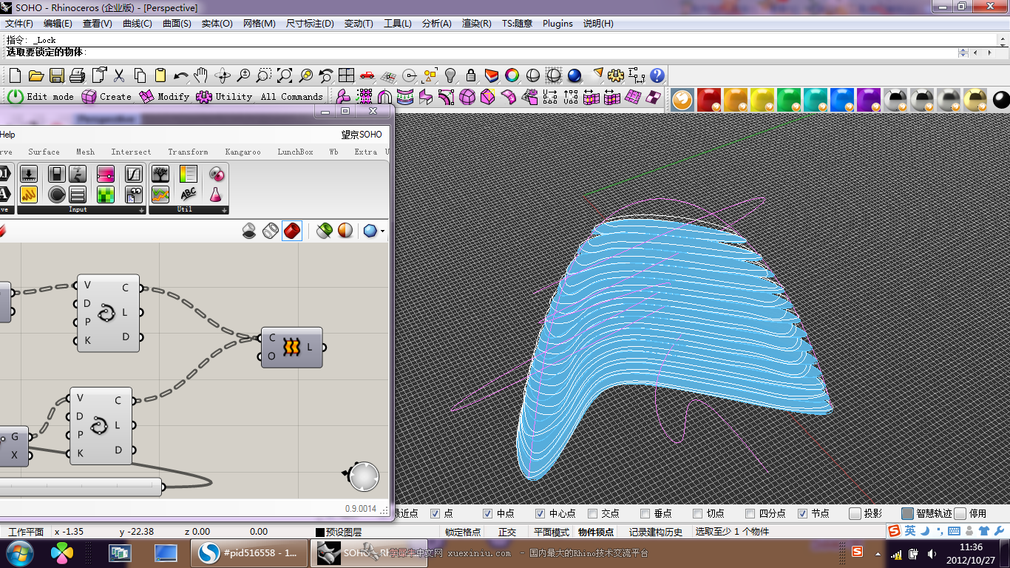Click the Zoom window magnifier with dashed box

[x=264, y=75]
